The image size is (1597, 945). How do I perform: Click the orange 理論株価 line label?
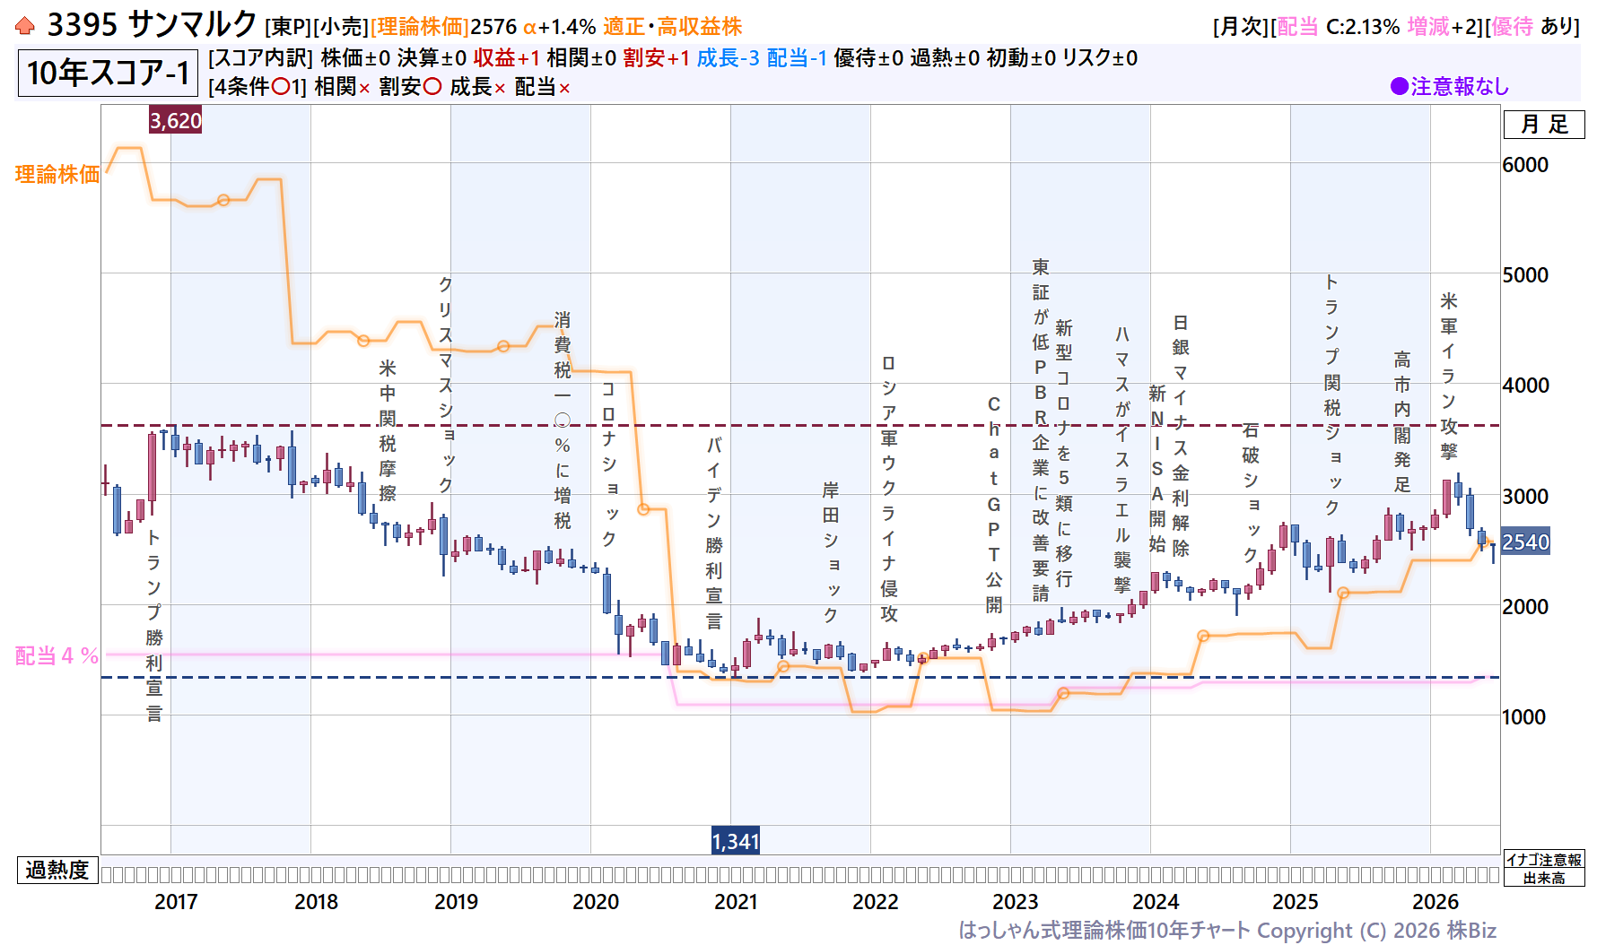pos(57,174)
